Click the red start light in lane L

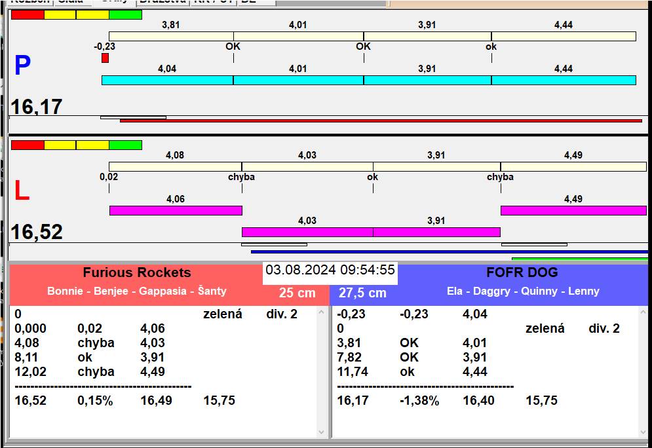click(x=28, y=145)
